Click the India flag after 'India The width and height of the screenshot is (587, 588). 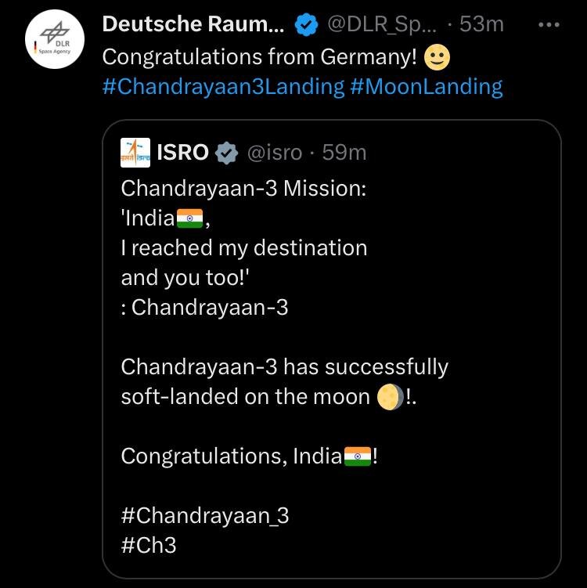pos(191,219)
